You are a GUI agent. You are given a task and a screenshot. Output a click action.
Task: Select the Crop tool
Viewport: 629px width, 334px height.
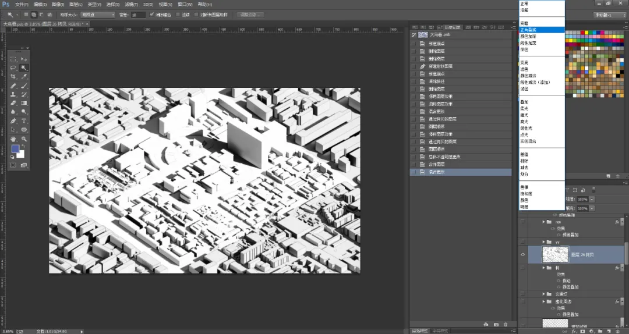(x=13, y=77)
